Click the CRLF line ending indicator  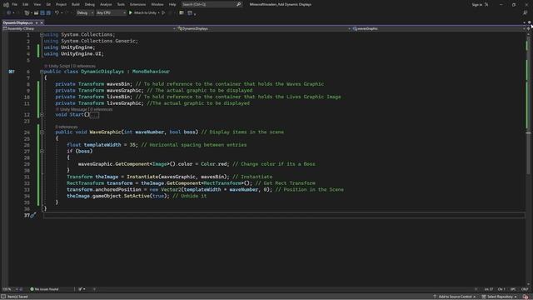tap(525, 289)
